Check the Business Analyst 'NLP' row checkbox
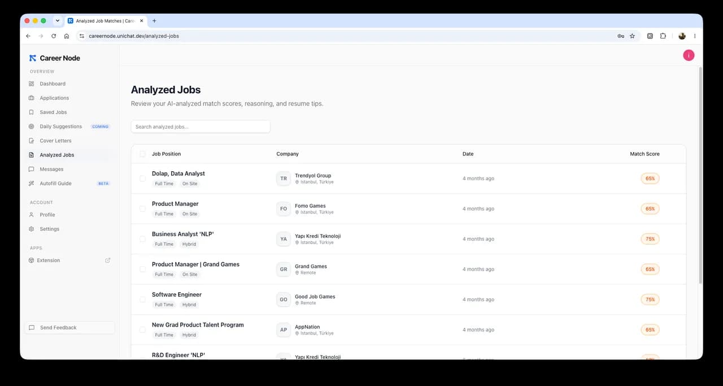The width and height of the screenshot is (723, 386). pos(142,239)
